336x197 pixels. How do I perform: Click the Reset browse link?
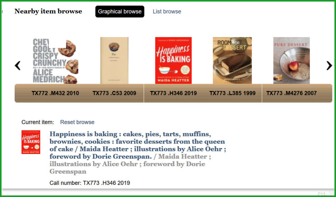[x=77, y=122]
